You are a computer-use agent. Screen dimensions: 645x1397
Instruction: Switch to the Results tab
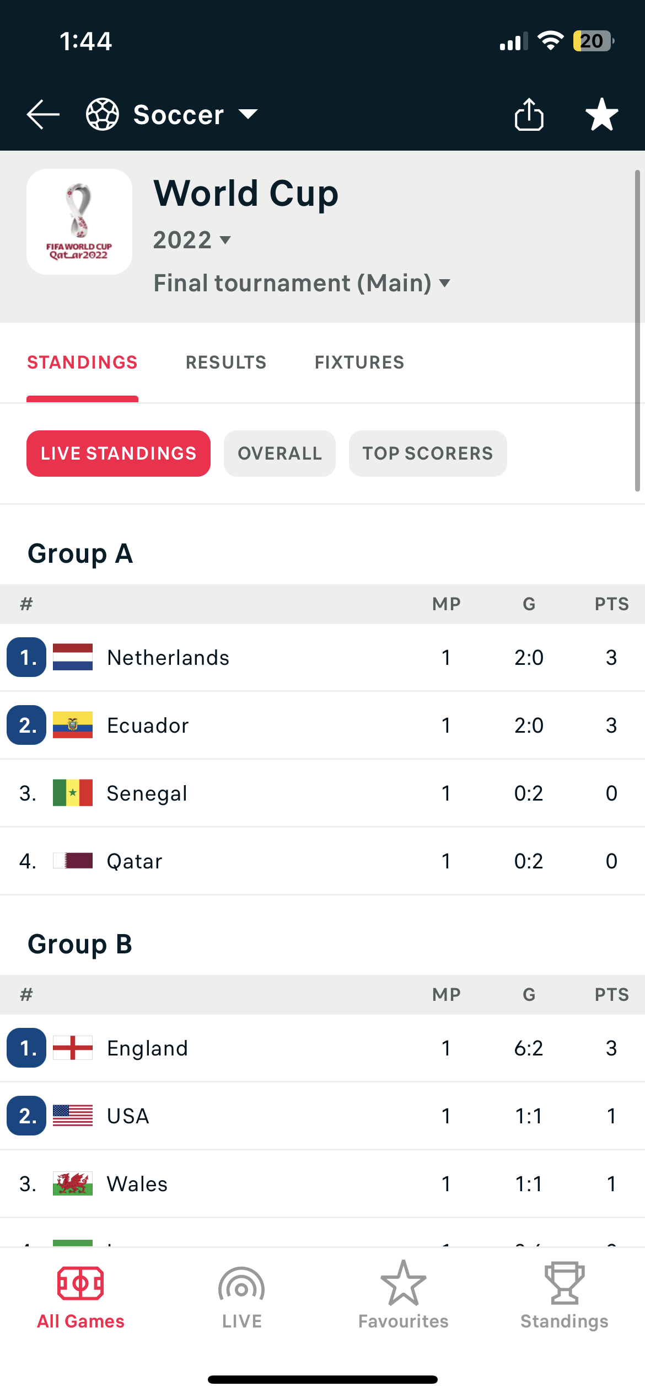coord(226,362)
